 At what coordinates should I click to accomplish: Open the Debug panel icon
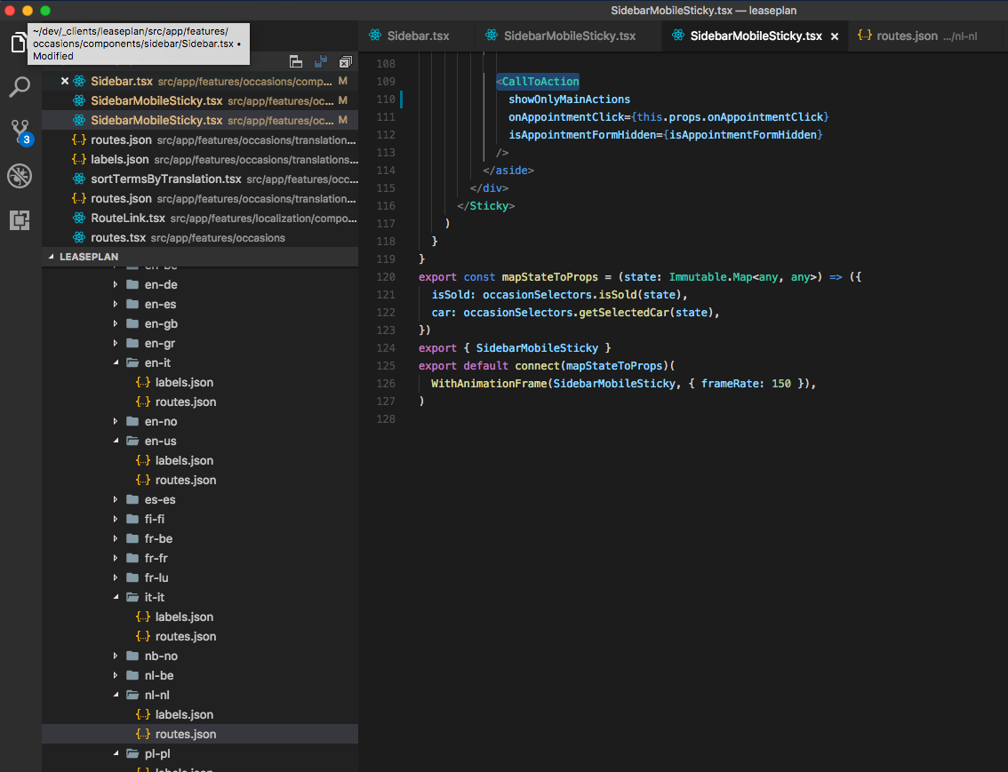(19, 176)
